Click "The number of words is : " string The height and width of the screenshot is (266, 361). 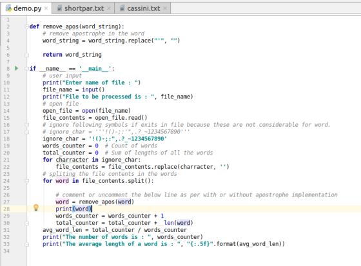pyautogui.click(x=106, y=237)
